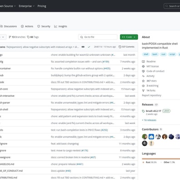Click the Code of conduct heart icon

click(143, 71)
